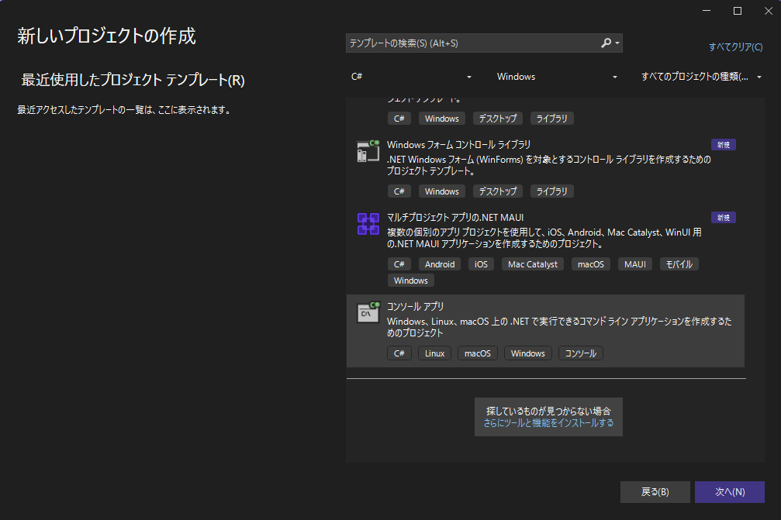Click the Android tag on MAUI template
The height and width of the screenshot is (520, 781).
[x=439, y=263]
